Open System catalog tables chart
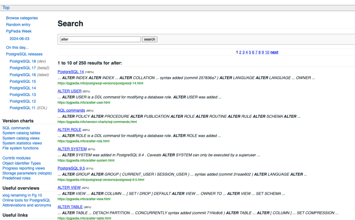Viewport: 355px width, 220px height. (21, 133)
